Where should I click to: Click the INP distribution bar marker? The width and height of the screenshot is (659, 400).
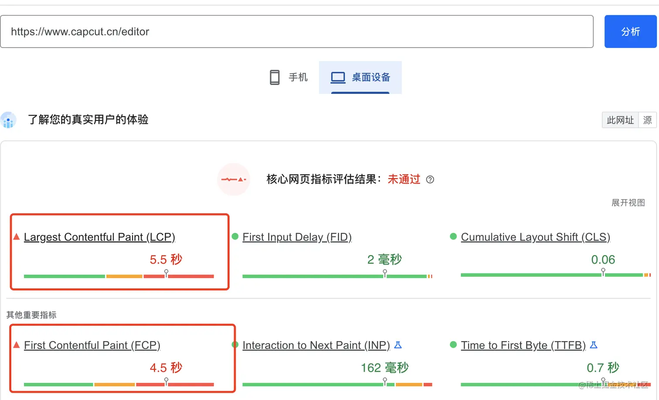click(385, 382)
